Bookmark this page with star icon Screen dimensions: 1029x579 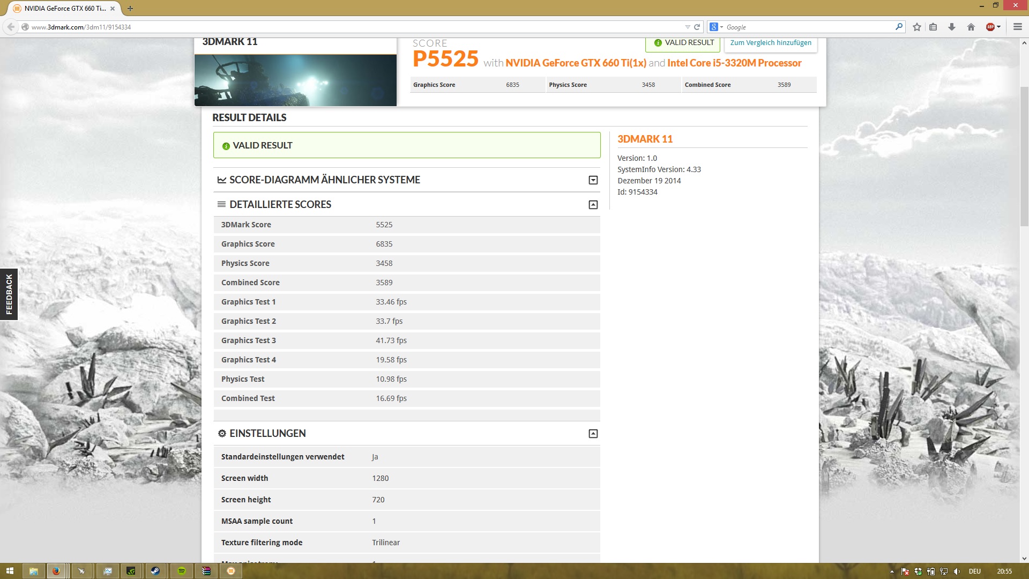pos(917,27)
